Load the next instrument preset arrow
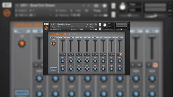173x97 pixels. [x=88, y=24]
